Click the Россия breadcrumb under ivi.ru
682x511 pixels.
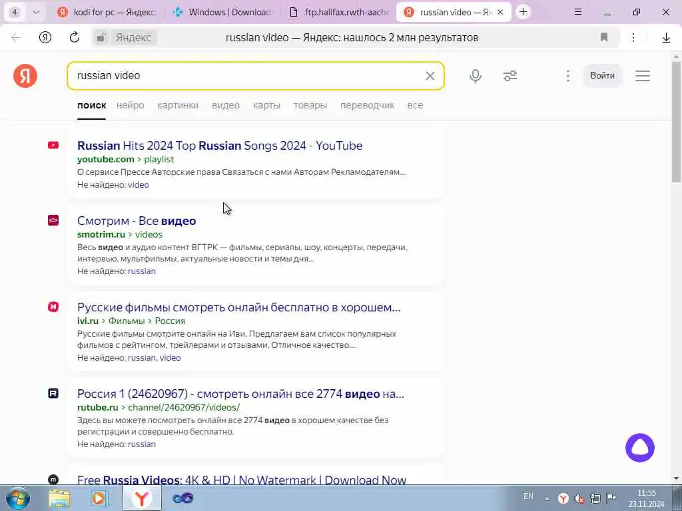tap(170, 321)
